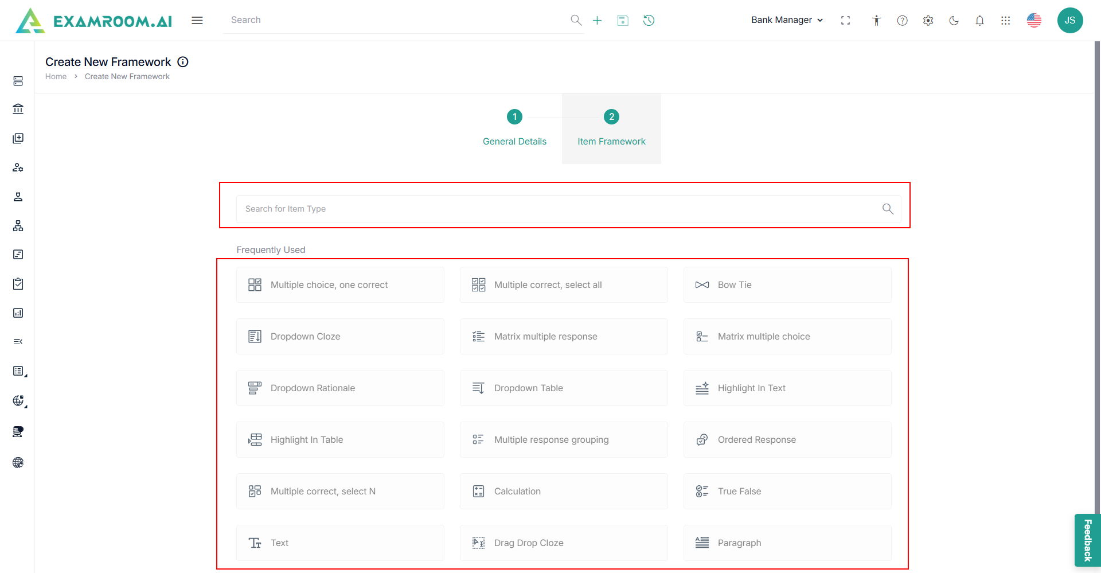1101x573 pixels.
Task: Click the history clock icon in top bar
Action: (x=649, y=21)
